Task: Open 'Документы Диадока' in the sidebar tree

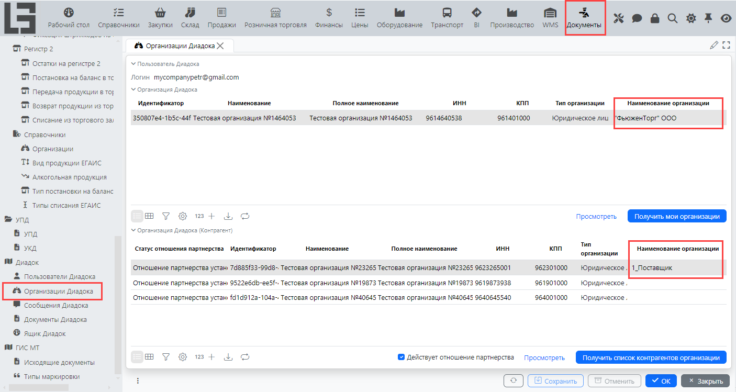Action: [55, 319]
